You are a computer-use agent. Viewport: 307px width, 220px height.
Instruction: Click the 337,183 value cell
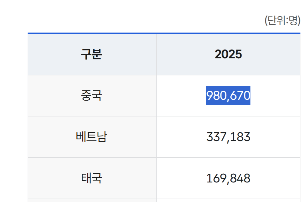tap(228, 137)
